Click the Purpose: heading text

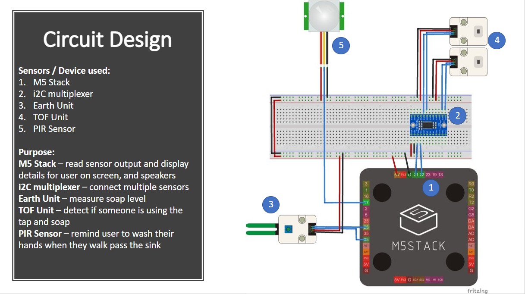(37, 152)
